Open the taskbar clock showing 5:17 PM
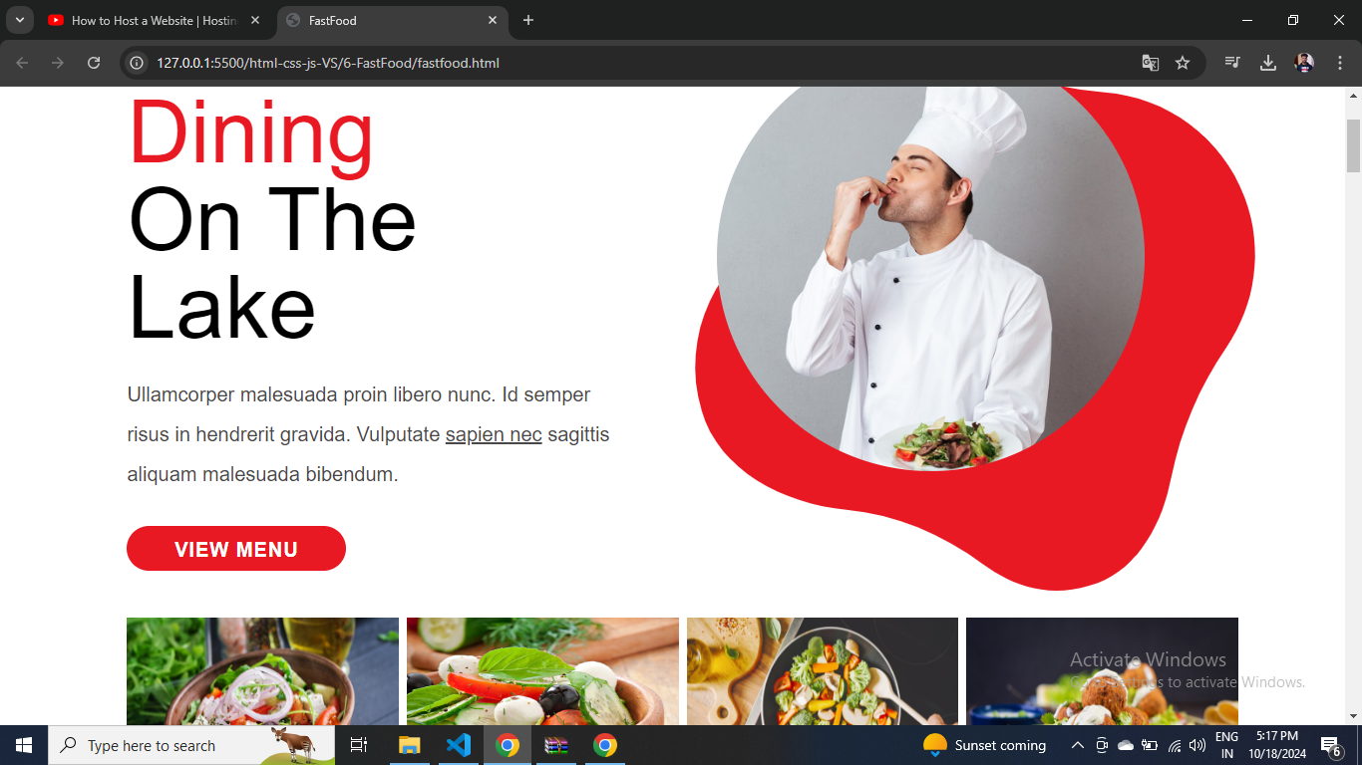Viewport: 1362px width, 765px height. (x=1277, y=745)
